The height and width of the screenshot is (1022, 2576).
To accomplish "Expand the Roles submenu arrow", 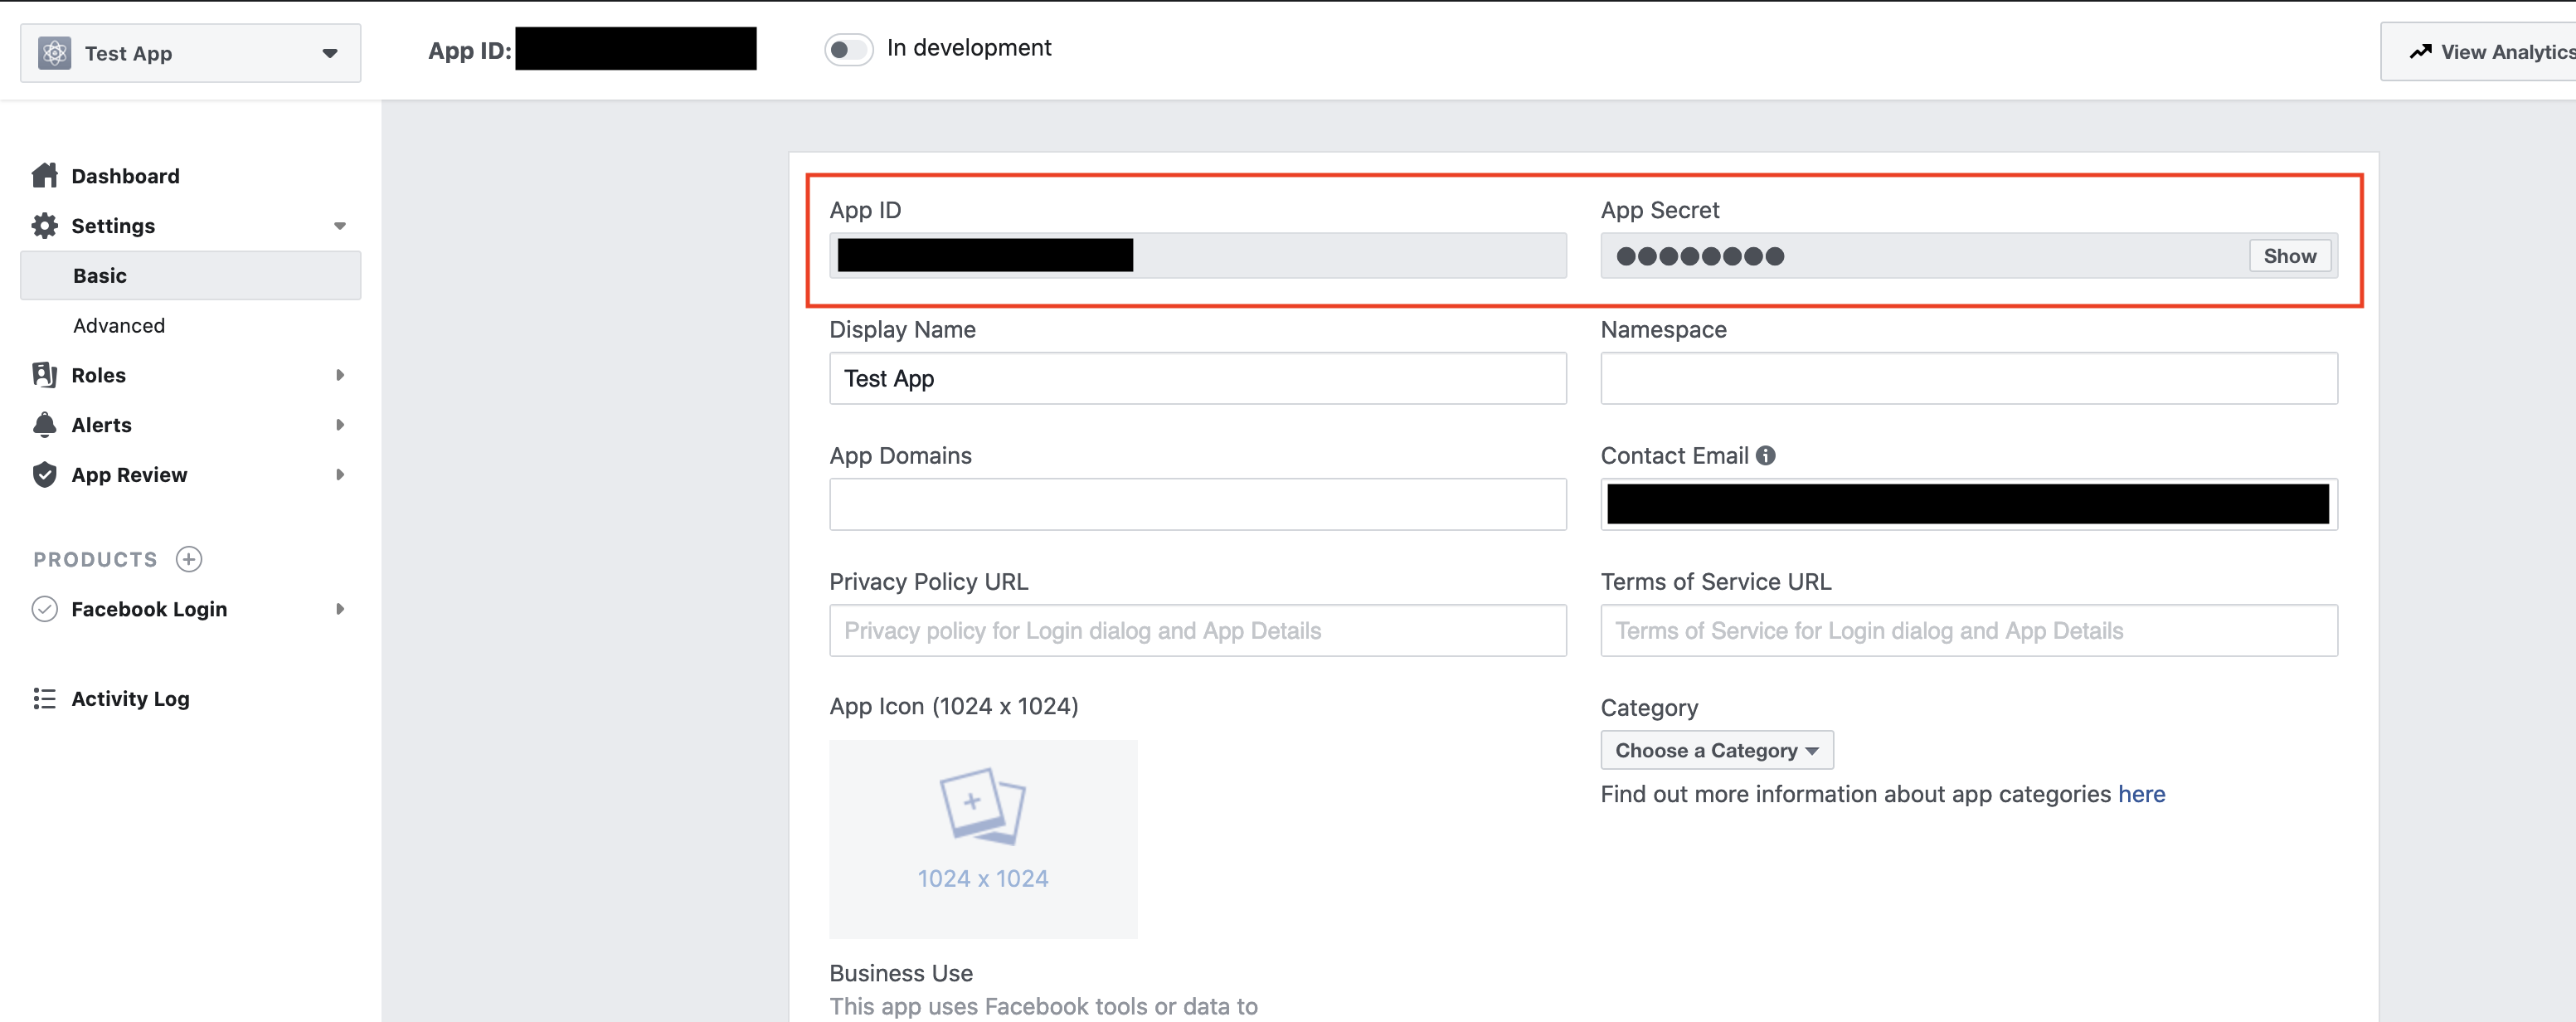I will click(x=340, y=375).
